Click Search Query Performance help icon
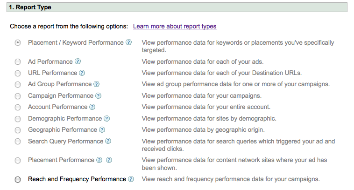Viewport: 354px width, 190px height. 108,141
